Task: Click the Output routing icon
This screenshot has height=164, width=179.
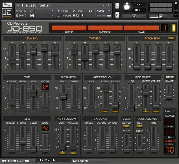Action: [17, 11]
